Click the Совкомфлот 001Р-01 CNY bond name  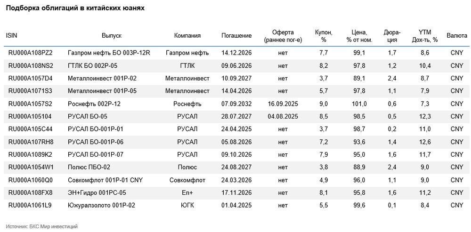(x=105, y=180)
